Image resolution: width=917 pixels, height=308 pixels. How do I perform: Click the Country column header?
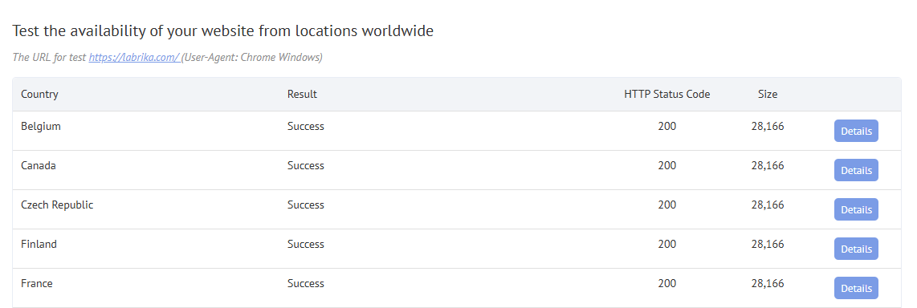tap(40, 94)
